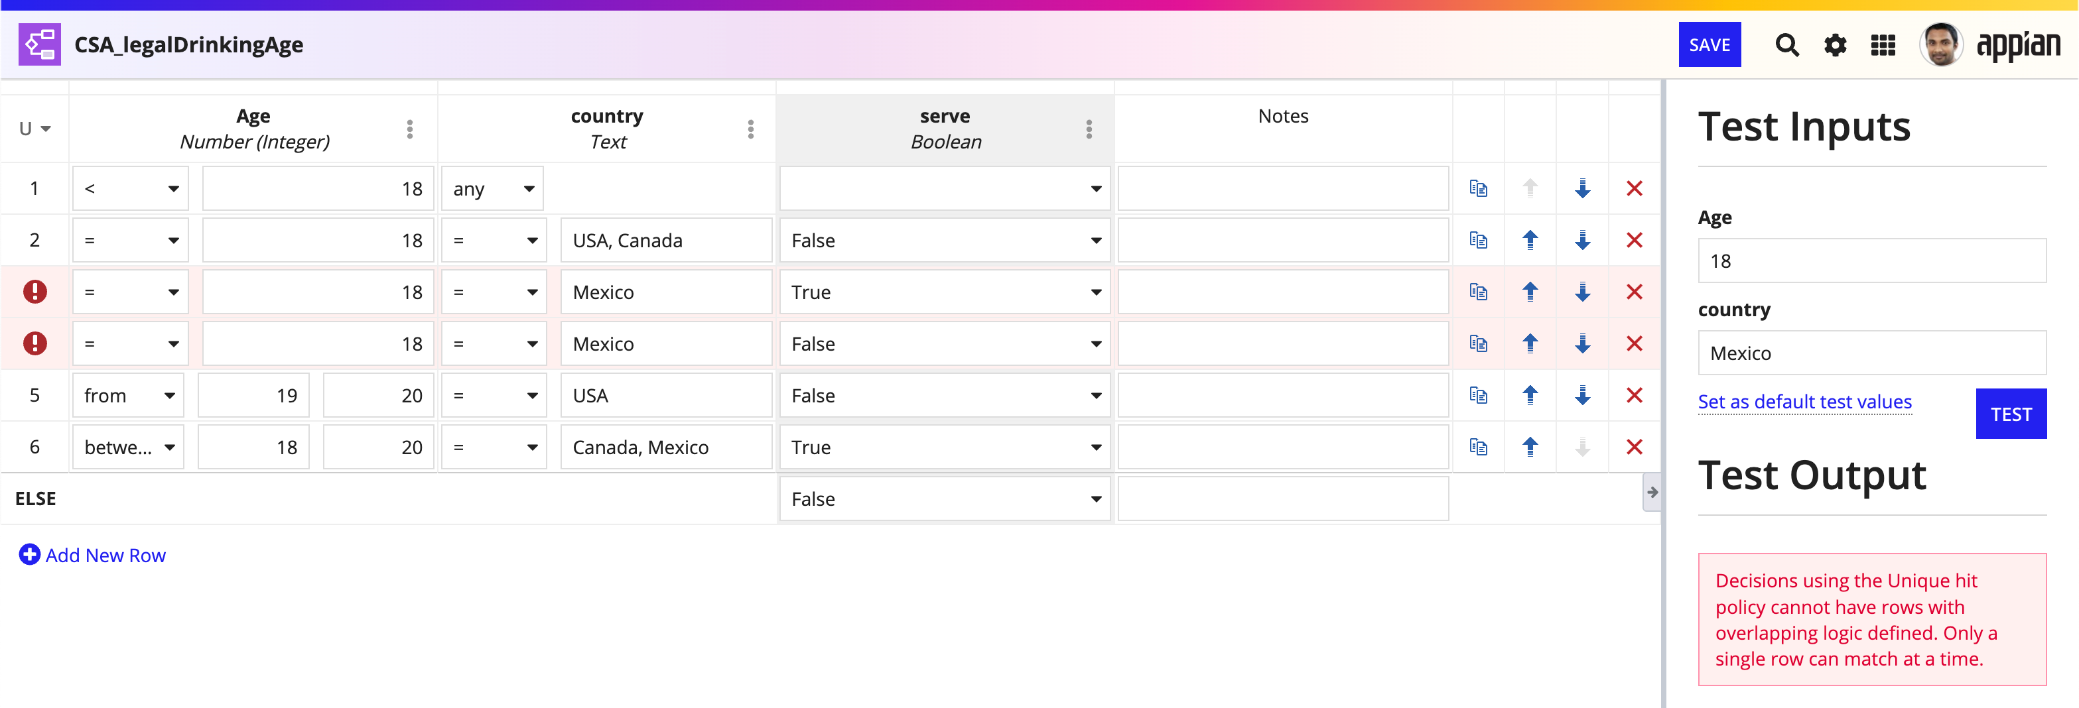Open serve dropdown for USA, Canada row
This screenshot has height=708, width=2079.
click(944, 240)
